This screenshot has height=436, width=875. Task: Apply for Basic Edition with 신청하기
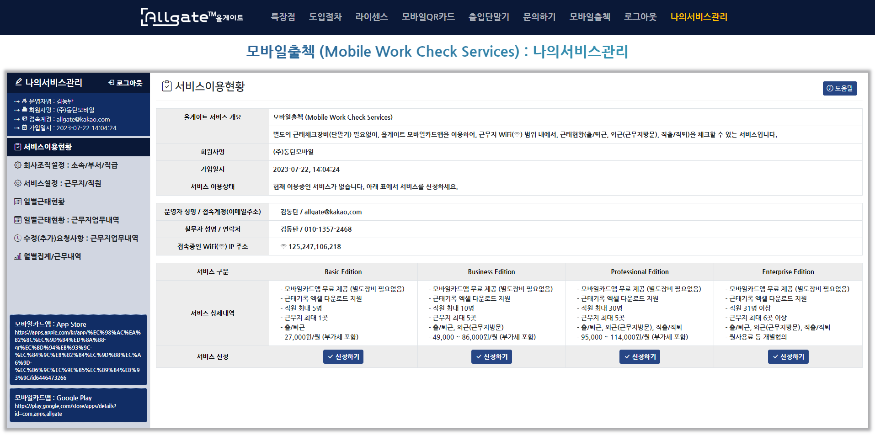343,356
